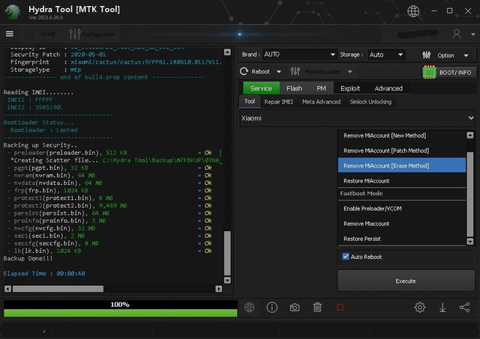Click the 'Elapsed Time : 00:00:40' line

(x=44, y=273)
